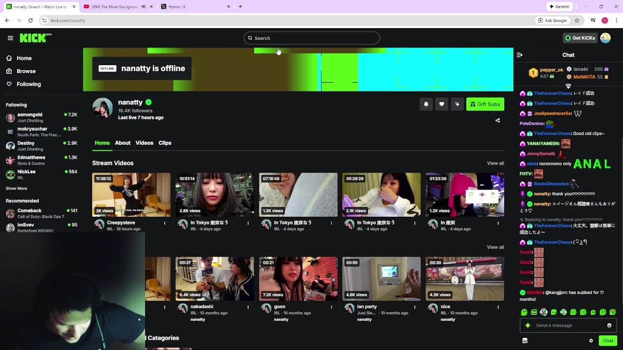Open the hamburger sidebar menu

coord(10,38)
